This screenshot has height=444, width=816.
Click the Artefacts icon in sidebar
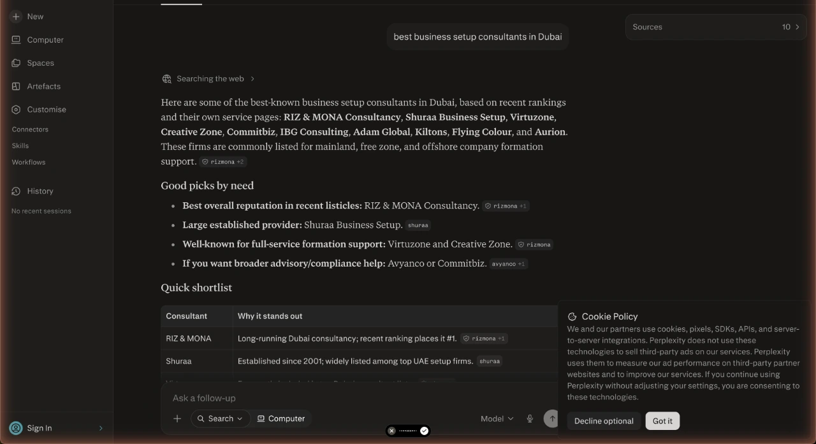pos(16,86)
